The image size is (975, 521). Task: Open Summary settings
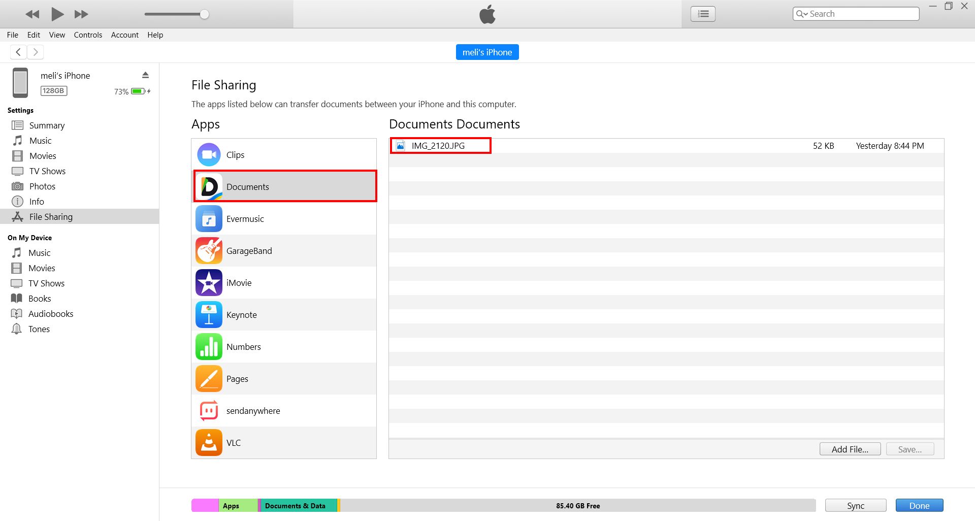(x=47, y=125)
